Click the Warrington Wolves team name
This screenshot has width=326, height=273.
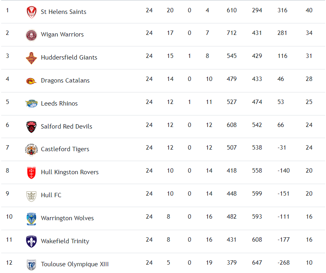click(68, 218)
